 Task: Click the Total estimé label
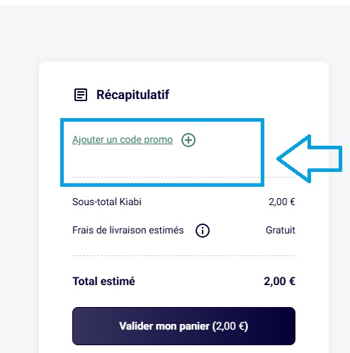tap(103, 282)
